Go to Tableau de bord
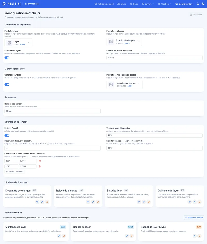 pyautogui.click(x=104, y=4)
